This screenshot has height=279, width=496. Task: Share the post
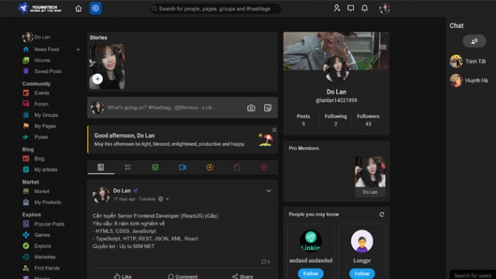pyautogui.click(x=243, y=276)
